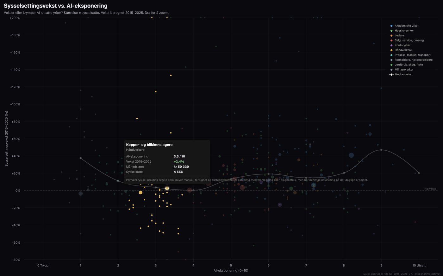Toggle Prosess, maskin, transport legend entry
The width and height of the screenshot is (443, 276).
point(410,55)
